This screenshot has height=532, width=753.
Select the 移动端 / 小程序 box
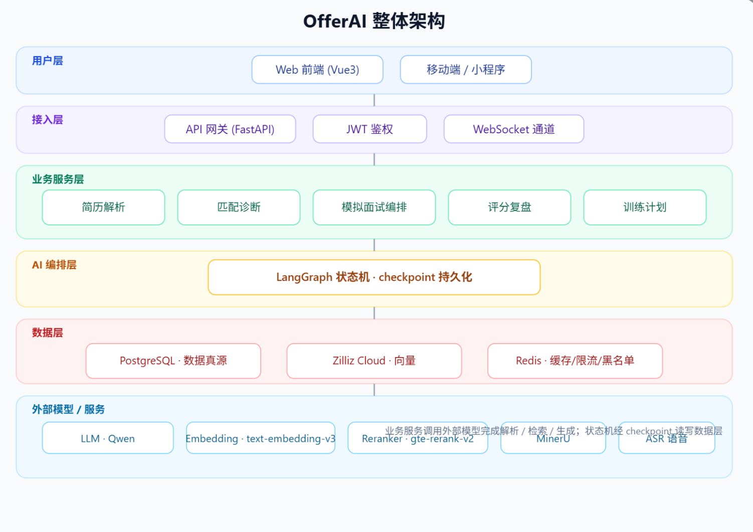tap(466, 70)
